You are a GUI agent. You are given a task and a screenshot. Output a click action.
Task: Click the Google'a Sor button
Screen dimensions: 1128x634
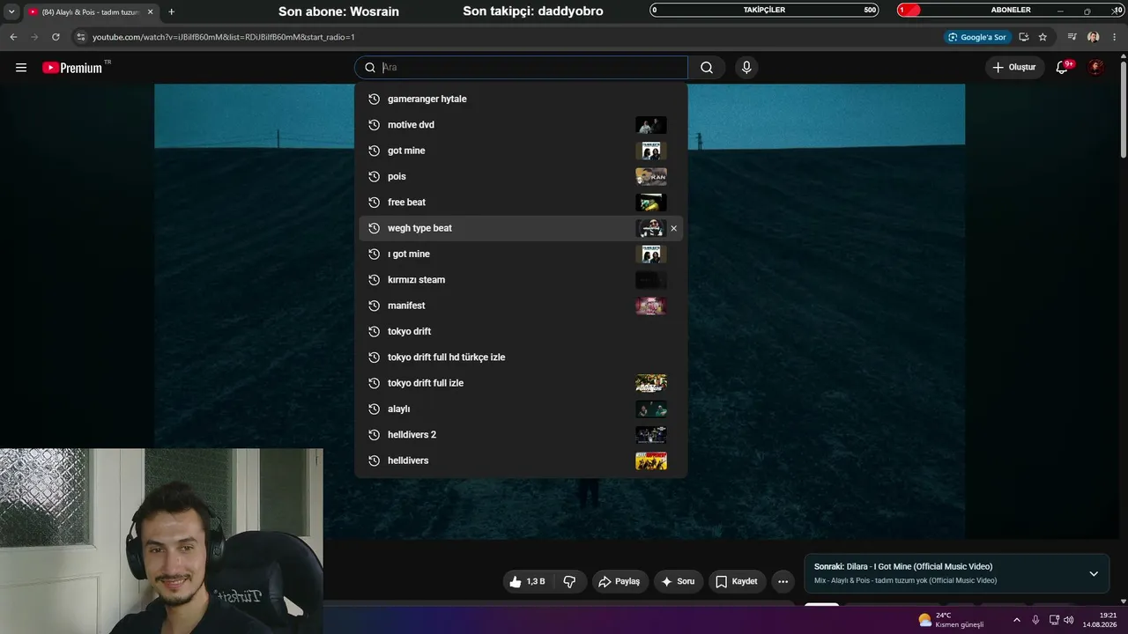pos(976,37)
